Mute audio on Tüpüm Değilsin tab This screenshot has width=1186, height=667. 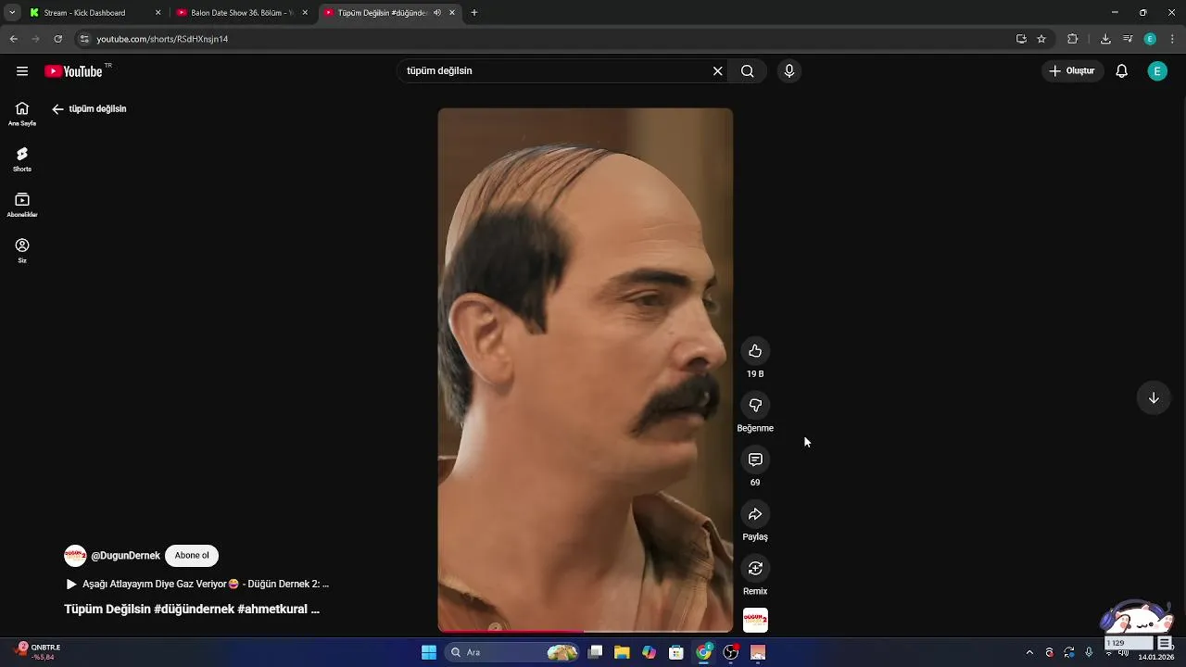[436, 13]
